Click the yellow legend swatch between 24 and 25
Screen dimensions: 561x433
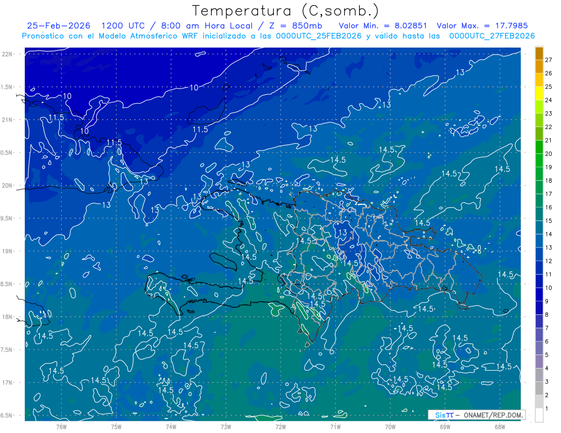tap(539, 93)
